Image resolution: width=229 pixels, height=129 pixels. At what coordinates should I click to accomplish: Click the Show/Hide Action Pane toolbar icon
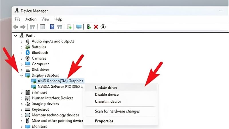59,27
